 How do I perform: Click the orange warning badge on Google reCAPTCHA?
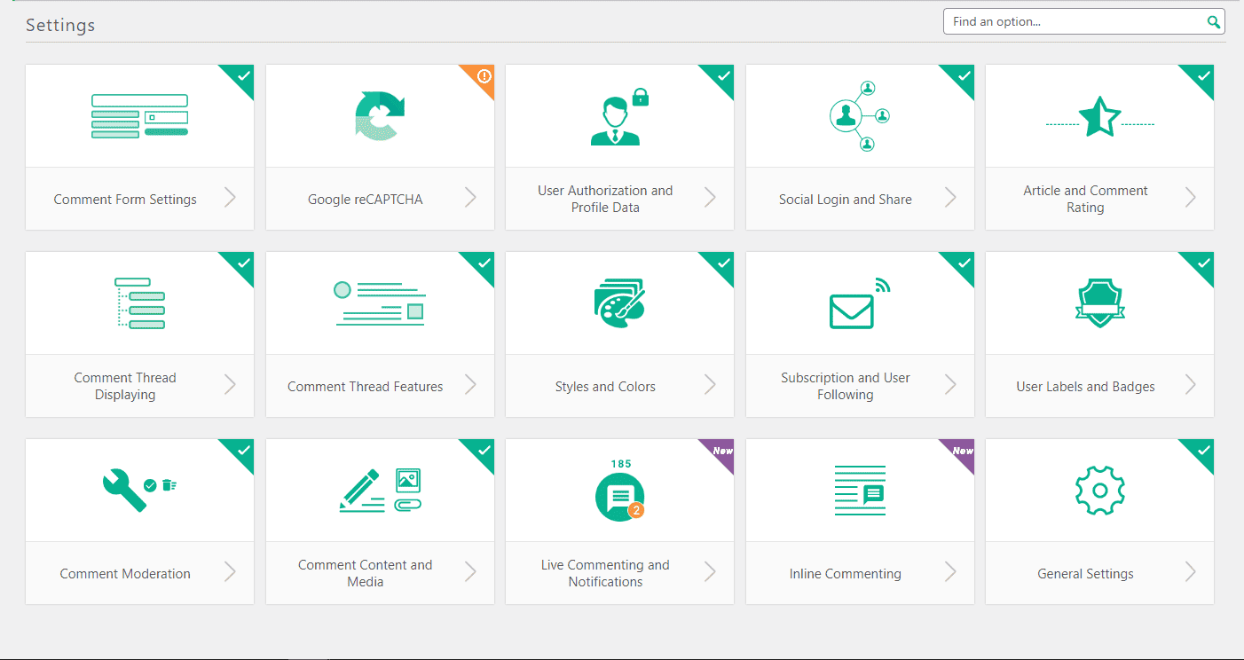483,76
